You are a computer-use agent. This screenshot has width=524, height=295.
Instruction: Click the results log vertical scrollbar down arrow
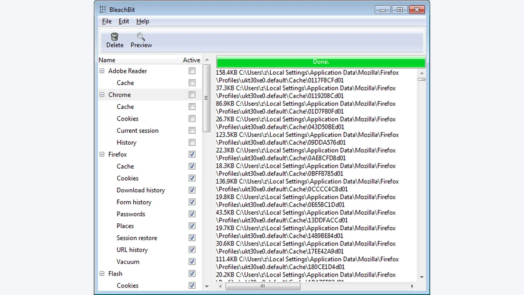(421, 277)
